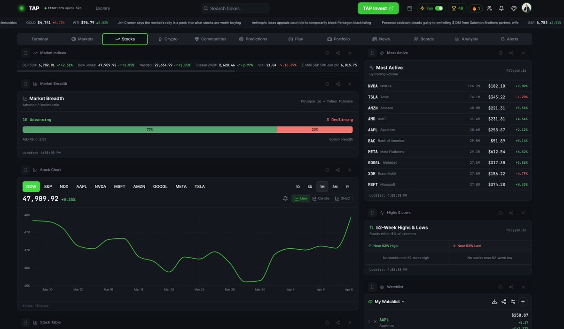The image size is (564, 329).
Task: Select the Near 52W High column header
Action: click(406, 246)
